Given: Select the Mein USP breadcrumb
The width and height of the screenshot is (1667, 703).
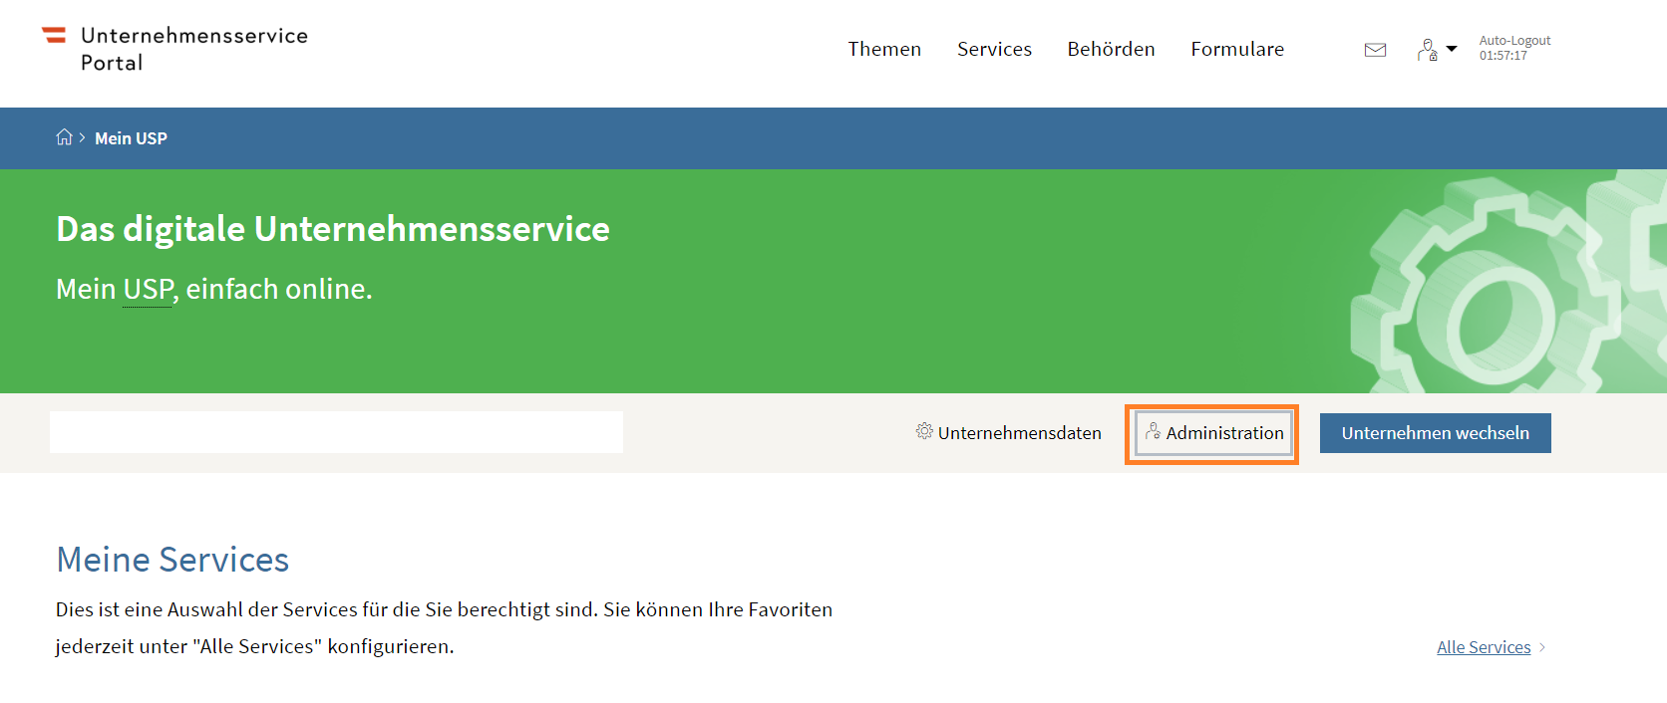Looking at the screenshot, I should (131, 138).
